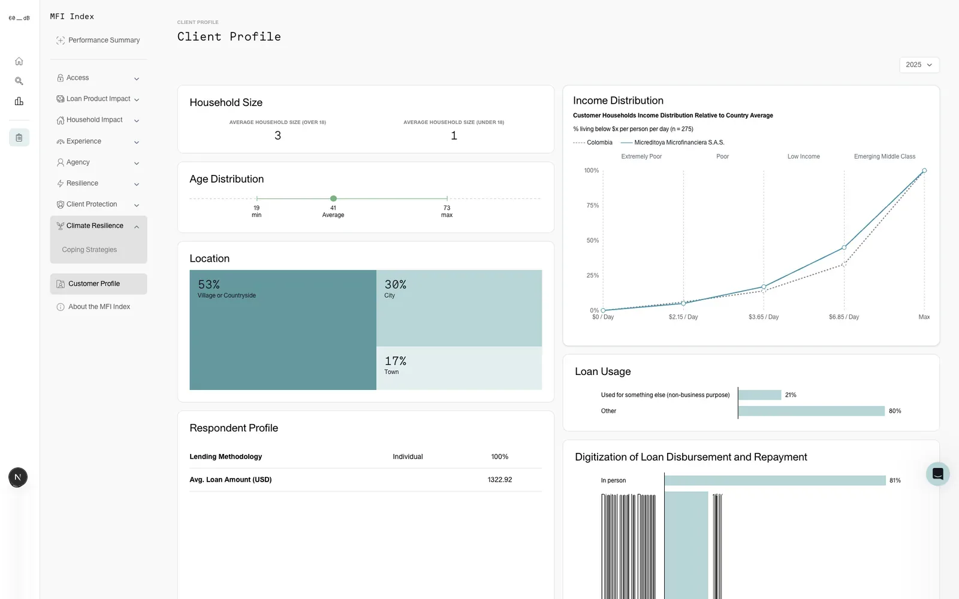This screenshot has width=959, height=599.
Task: Open the bar chart icon in left rail
Action: (x=19, y=101)
